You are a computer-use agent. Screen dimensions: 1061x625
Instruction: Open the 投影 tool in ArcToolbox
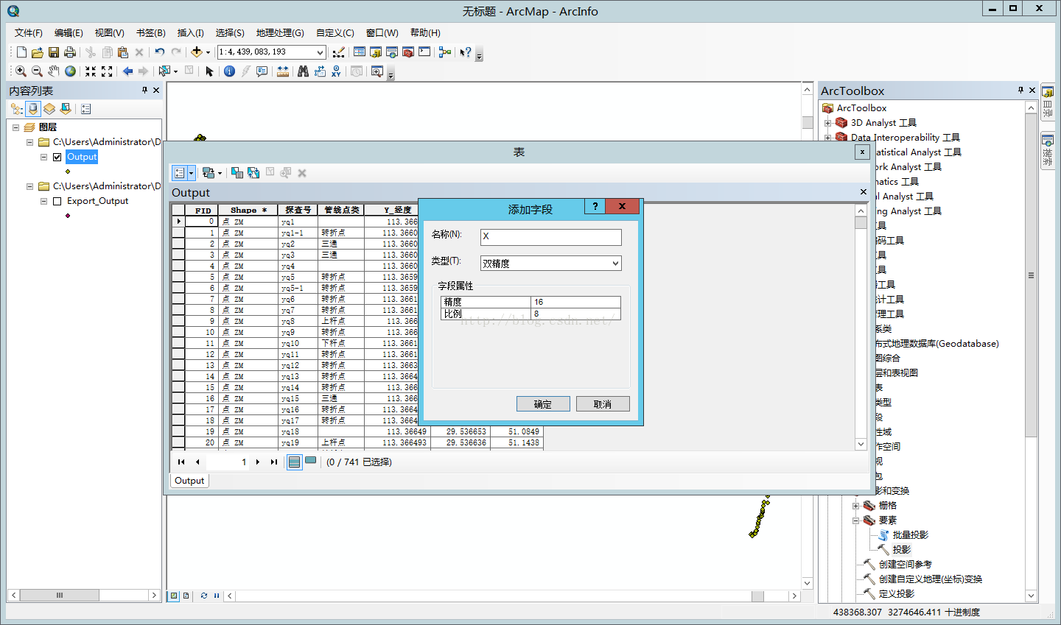(x=902, y=549)
